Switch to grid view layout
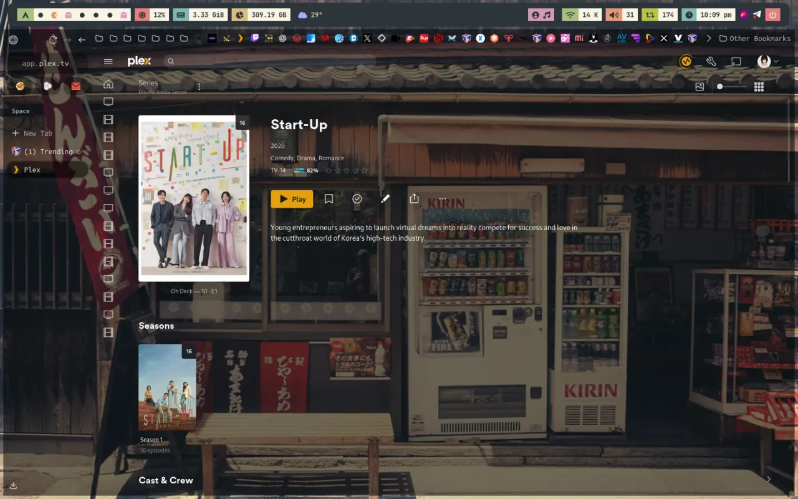The height and width of the screenshot is (499, 798). click(759, 87)
